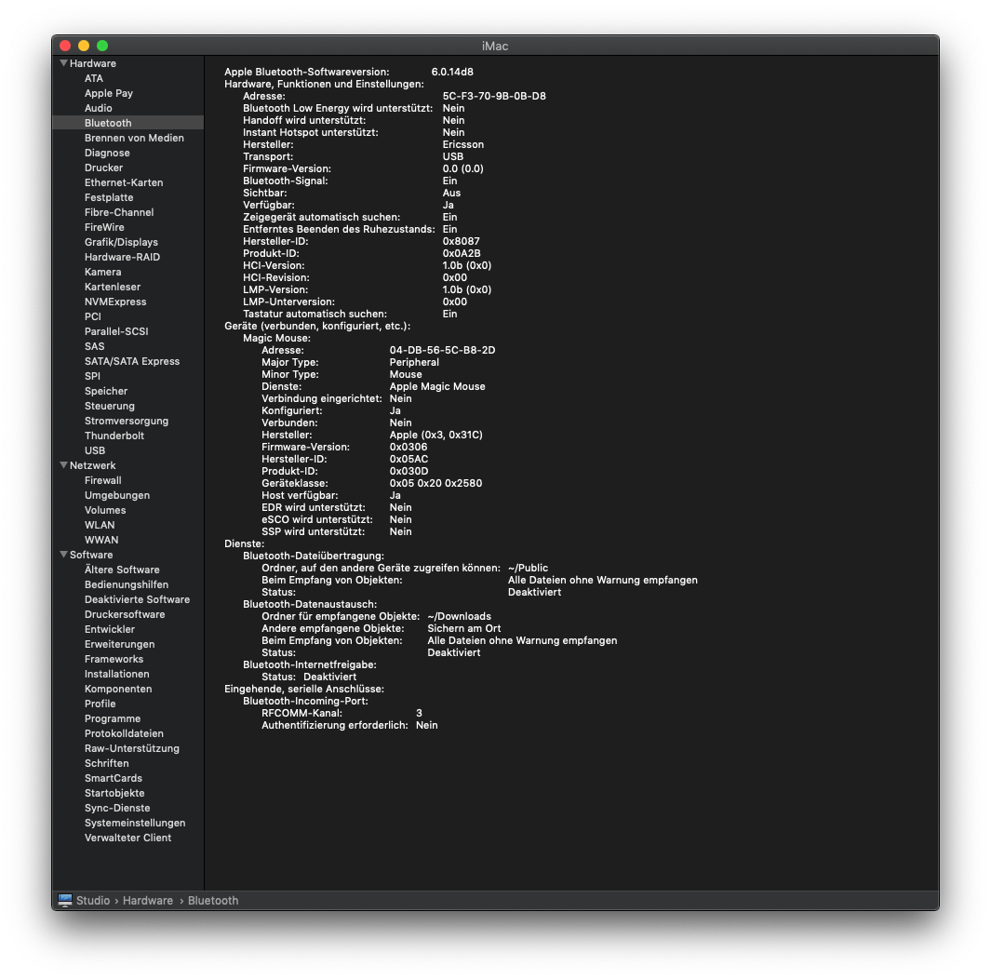This screenshot has width=991, height=979.
Task: Select Sync-Dienste in the sidebar
Action: pos(117,808)
